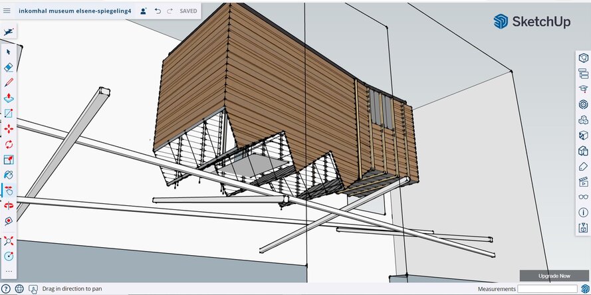Select the Scale tool
Viewport: 591px width, 295px height.
click(x=9, y=159)
